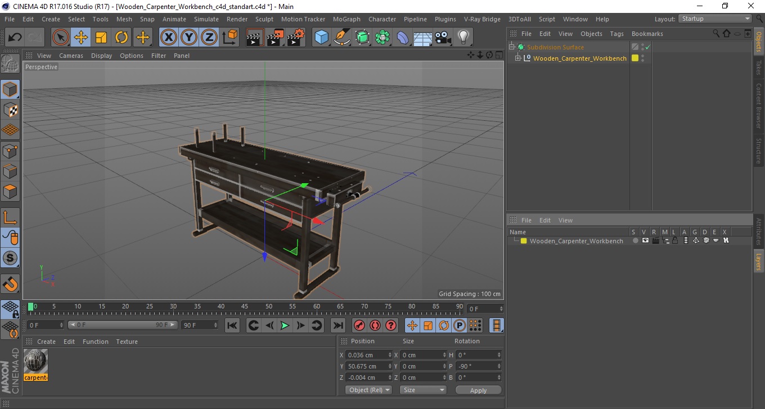Open the viewport Cameras menu
The height and width of the screenshot is (409, 765).
[x=71, y=56]
